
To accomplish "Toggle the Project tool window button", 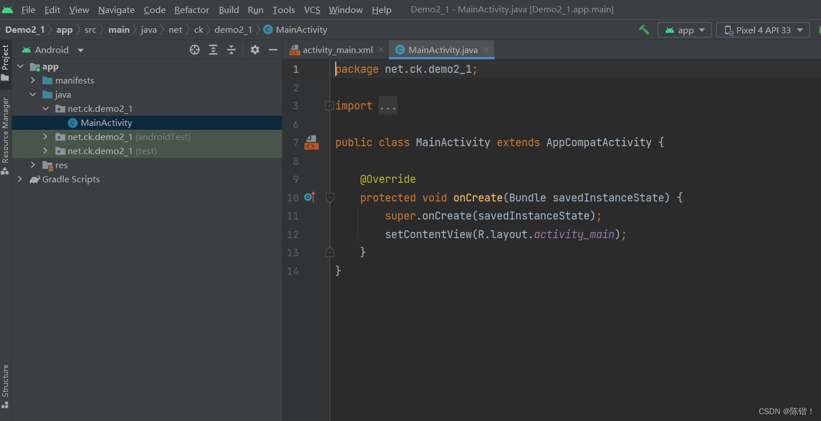I will 5,64.
